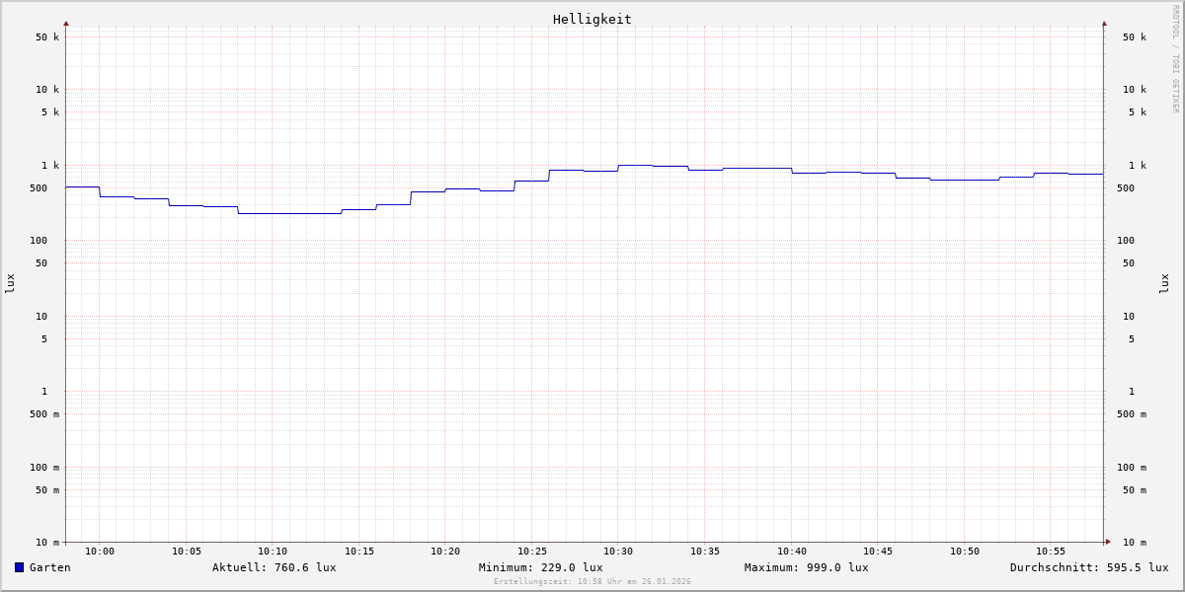Click the right axis 10 m label
Screen dimensions: 1185x592
1135,543
